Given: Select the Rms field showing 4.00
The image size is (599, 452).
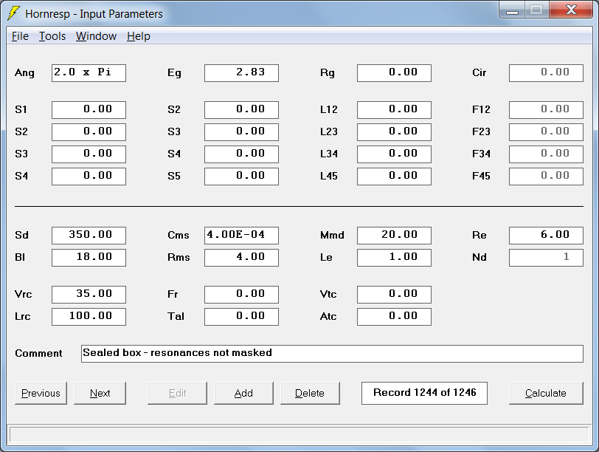Looking at the screenshot, I should click(241, 257).
